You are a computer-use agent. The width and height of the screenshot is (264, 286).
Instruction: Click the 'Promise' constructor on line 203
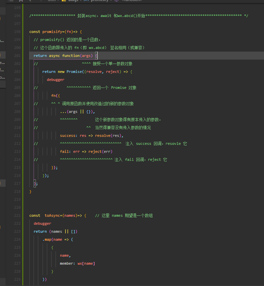74,72
